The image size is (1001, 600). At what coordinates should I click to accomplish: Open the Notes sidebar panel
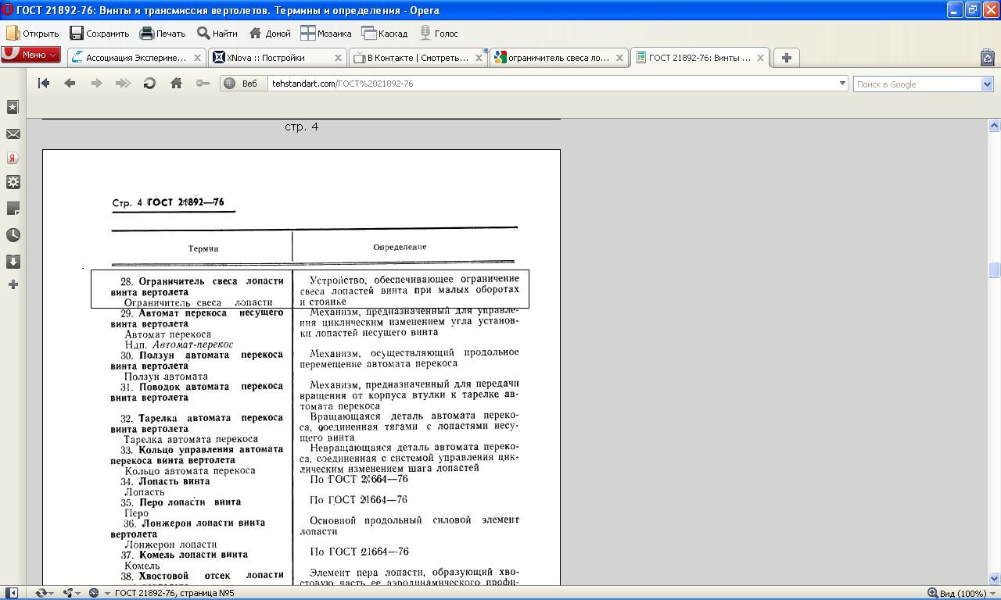pos(13,209)
